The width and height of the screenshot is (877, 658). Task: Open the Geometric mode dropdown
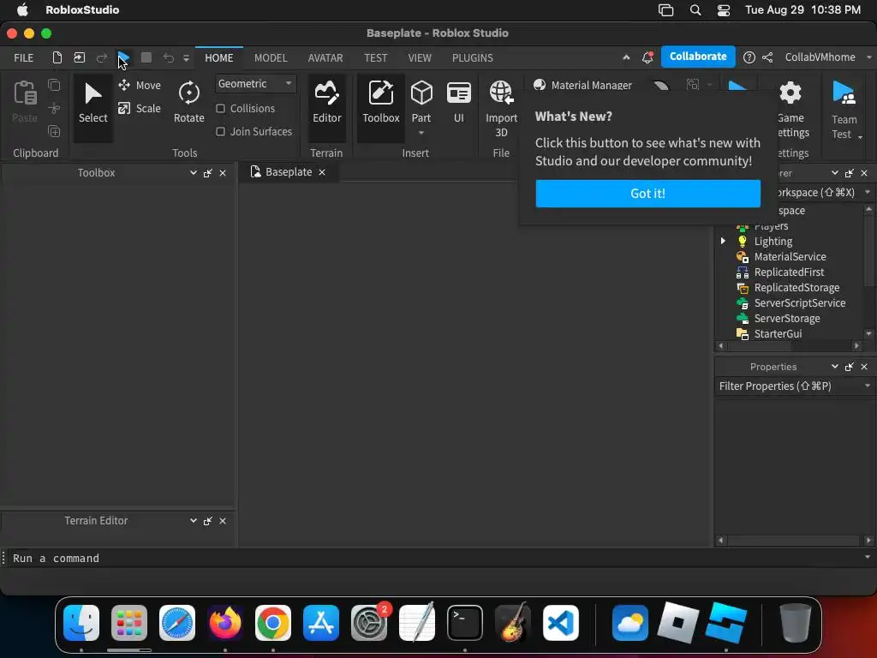click(x=255, y=84)
